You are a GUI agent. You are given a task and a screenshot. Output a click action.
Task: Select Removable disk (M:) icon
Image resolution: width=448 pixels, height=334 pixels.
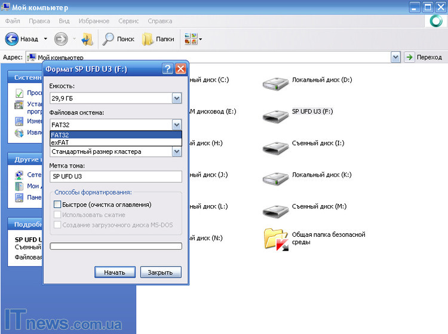click(x=275, y=209)
